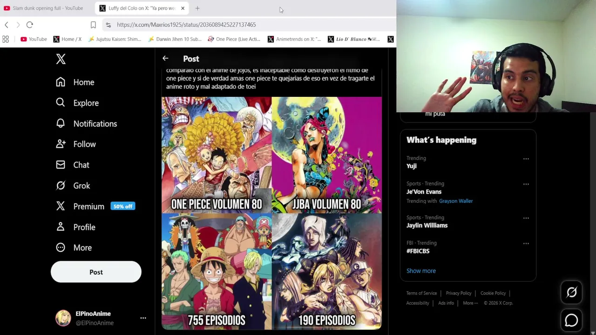Open ElPinoAnime account menu dots
The image size is (596, 335).
tap(143, 318)
